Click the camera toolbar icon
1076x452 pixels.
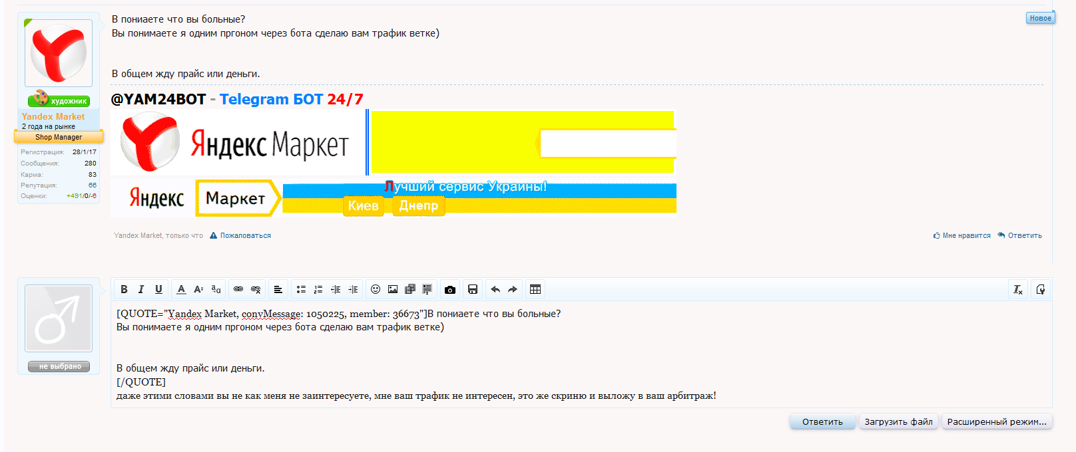450,289
